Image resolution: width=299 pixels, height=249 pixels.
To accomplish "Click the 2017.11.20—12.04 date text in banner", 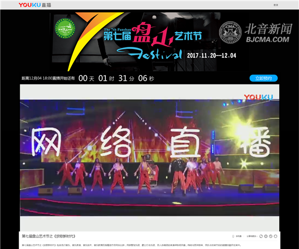I will (211, 56).
